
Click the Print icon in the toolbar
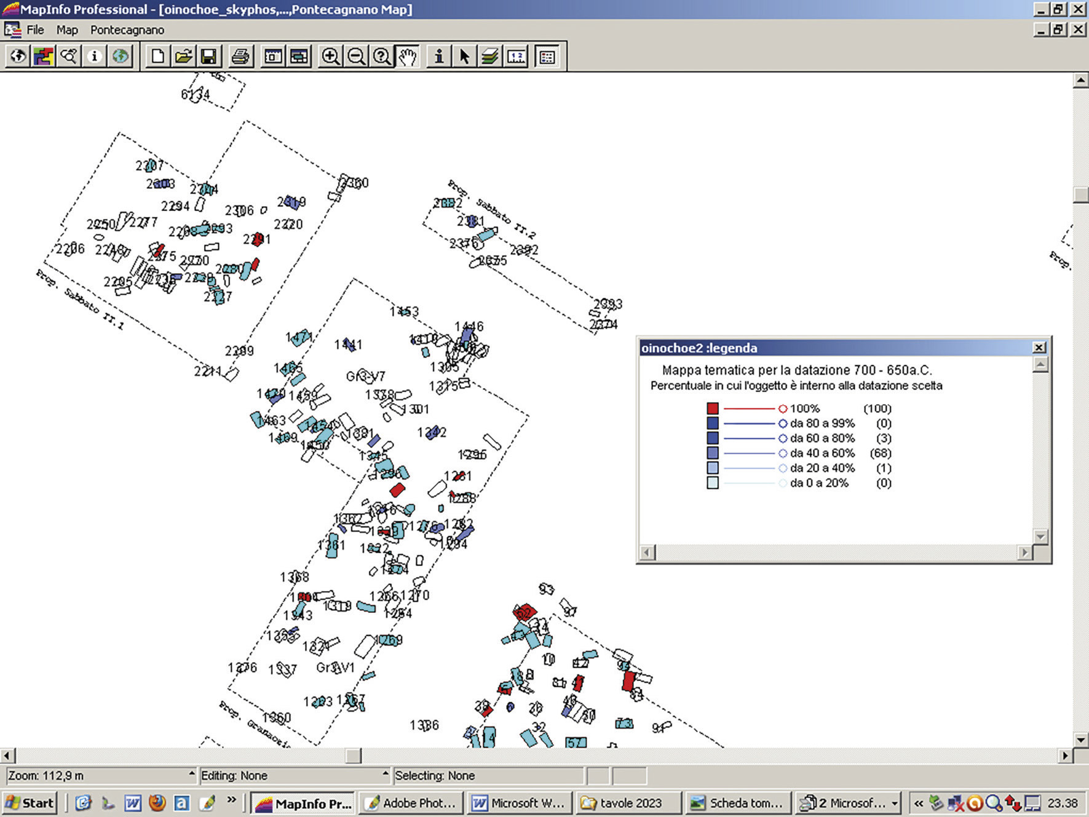click(x=240, y=57)
